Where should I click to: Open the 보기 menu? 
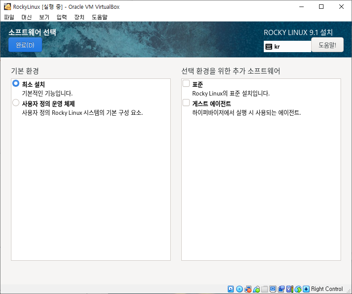click(x=44, y=17)
